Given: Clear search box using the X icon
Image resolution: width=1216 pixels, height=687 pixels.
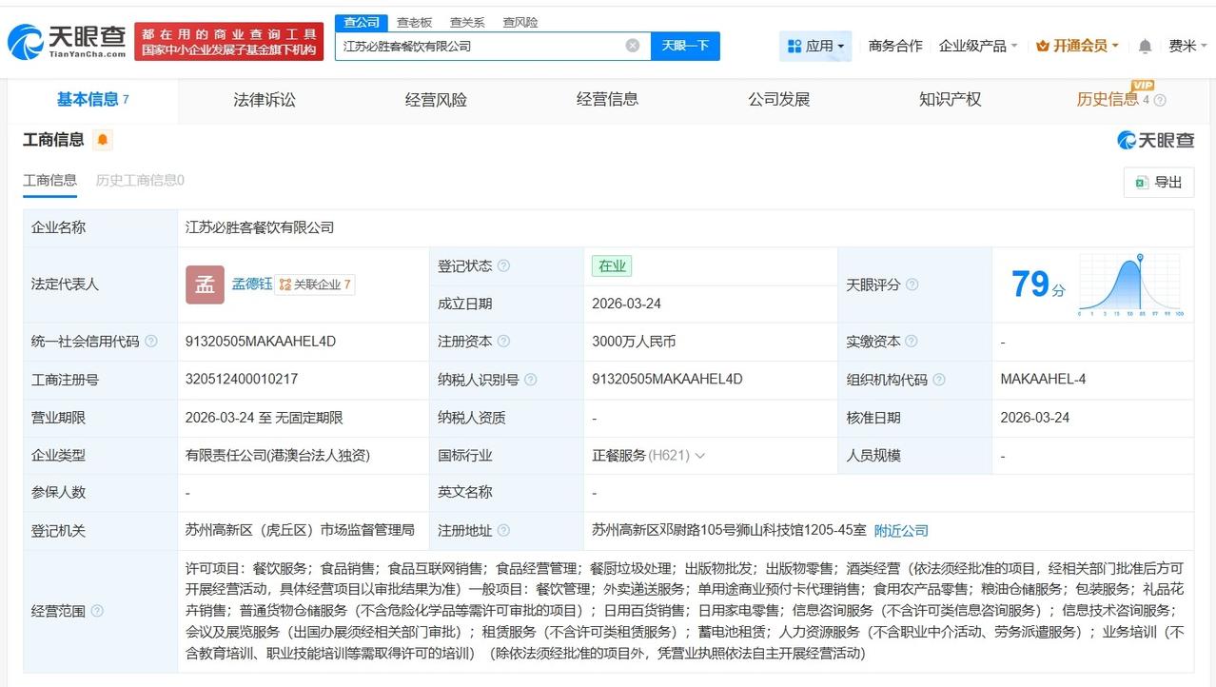Looking at the screenshot, I should 632,45.
